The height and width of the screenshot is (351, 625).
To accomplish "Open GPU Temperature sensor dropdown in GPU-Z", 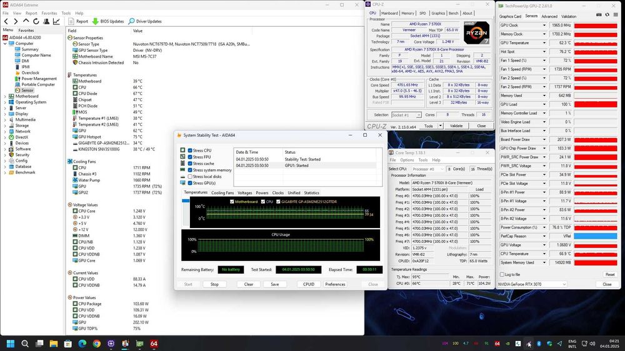I will 544,42.
